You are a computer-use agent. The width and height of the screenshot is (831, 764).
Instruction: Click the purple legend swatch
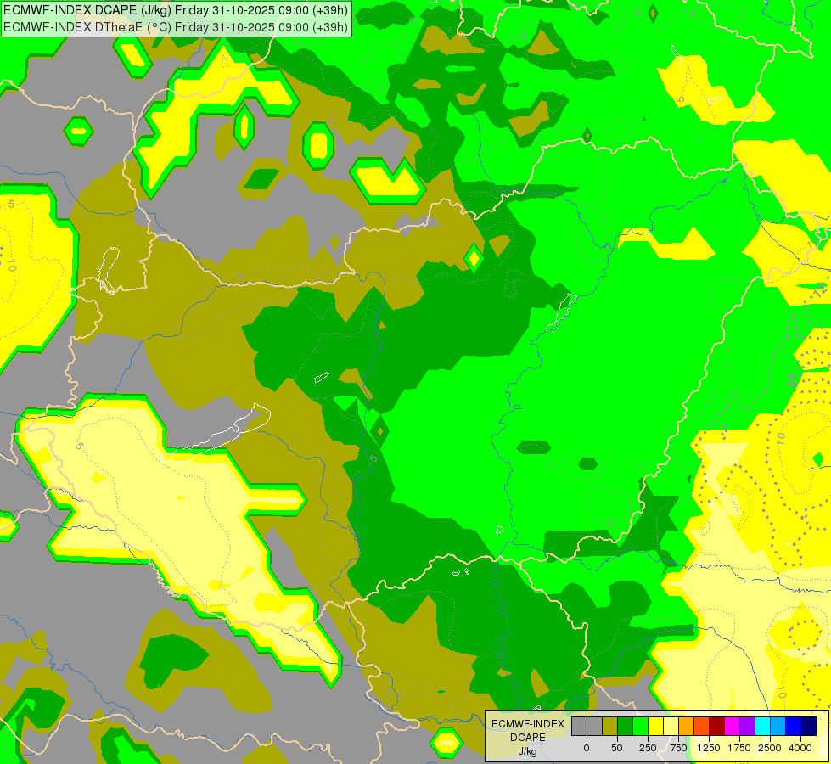click(x=747, y=726)
